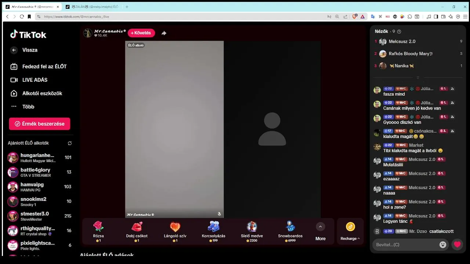Go back with the Vissza arrow
Image resolution: width=470 pixels, height=264 pixels.
[14, 50]
